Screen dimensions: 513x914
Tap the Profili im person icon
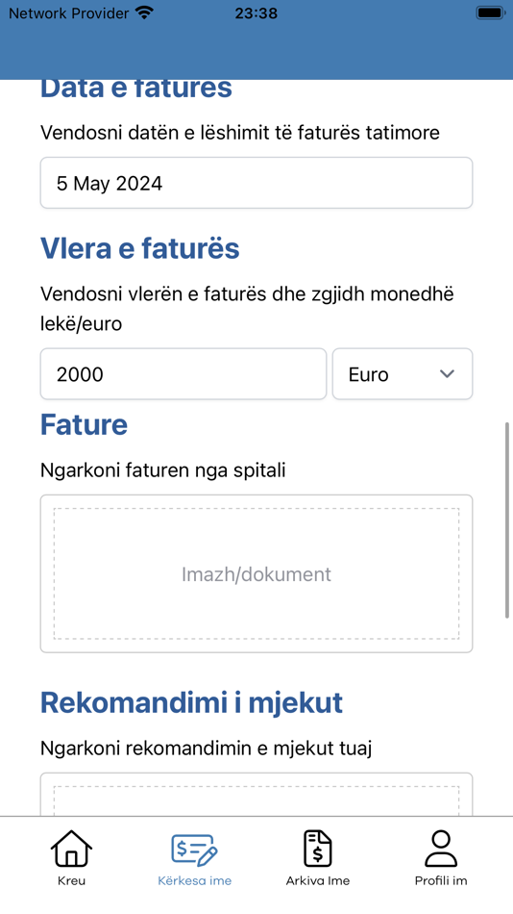click(441, 849)
